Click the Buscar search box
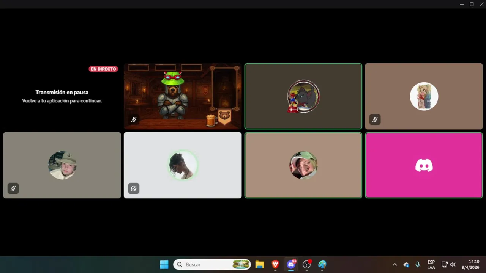The image size is (486, 273). point(212,264)
